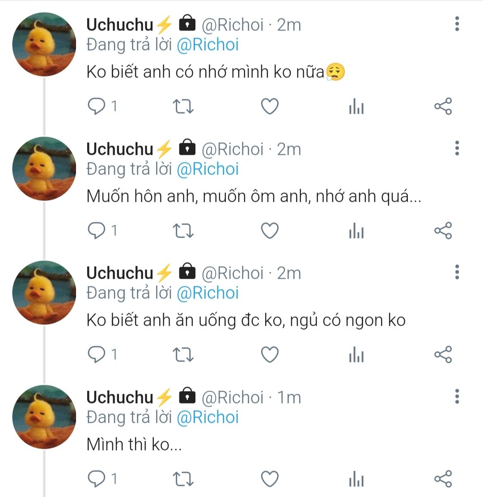The height and width of the screenshot is (497, 483).
Task: Like the "Mình thì ko..." tweet
Action: click(270, 479)
